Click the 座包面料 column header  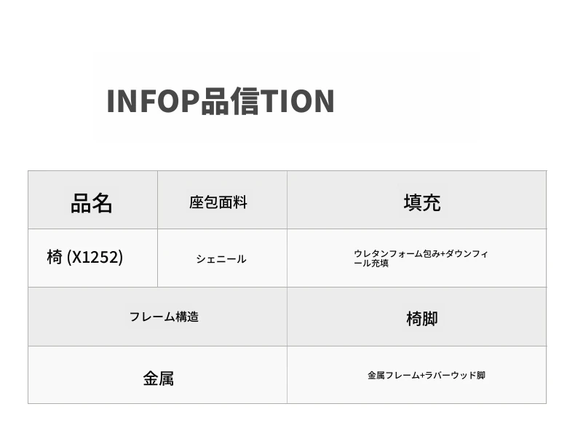(218, 203)
